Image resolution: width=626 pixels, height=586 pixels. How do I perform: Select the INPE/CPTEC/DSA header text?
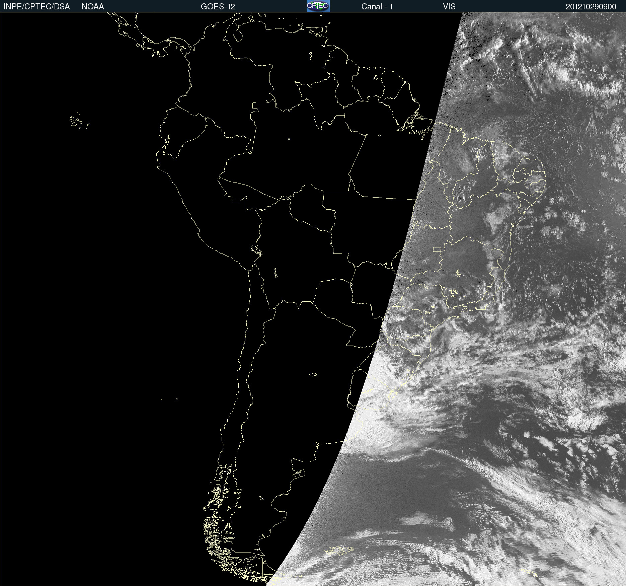[x=36, y=7]
